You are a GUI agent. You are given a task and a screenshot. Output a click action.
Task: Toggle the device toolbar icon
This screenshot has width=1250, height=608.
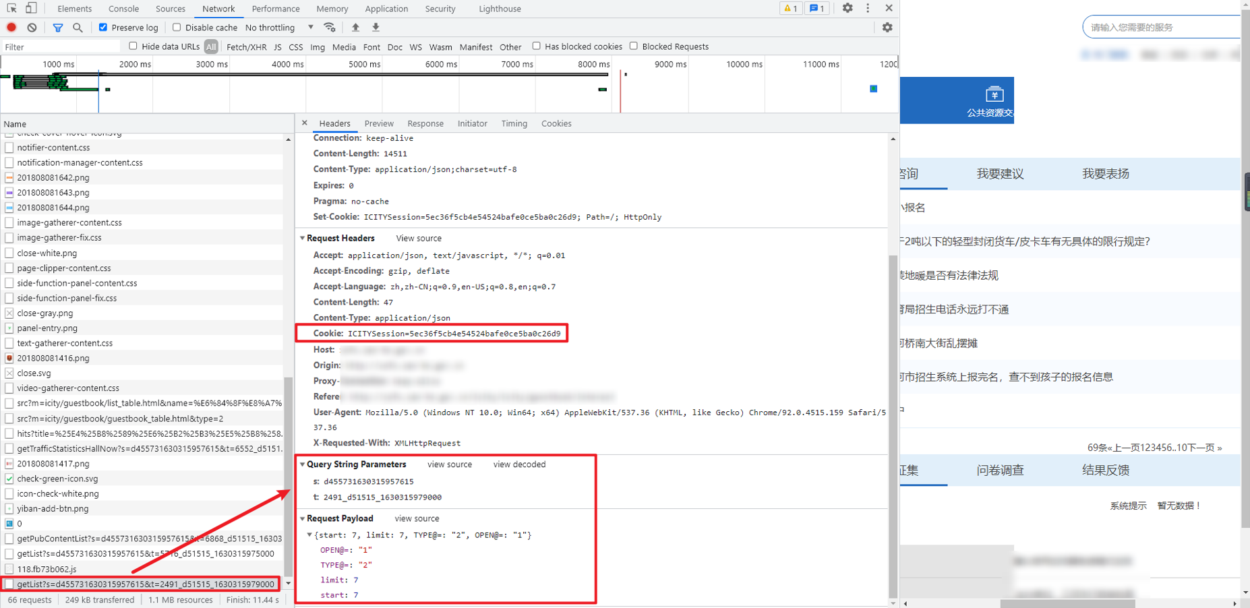[x=31, y=9]
